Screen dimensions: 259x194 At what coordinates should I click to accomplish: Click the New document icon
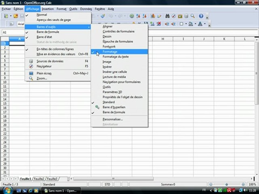pos(6,16)
